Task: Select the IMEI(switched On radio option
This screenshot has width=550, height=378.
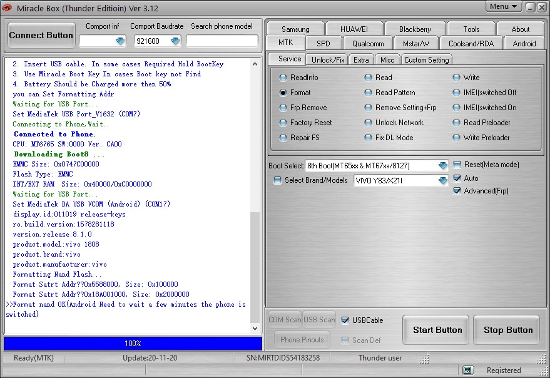Action: (456, 108)
